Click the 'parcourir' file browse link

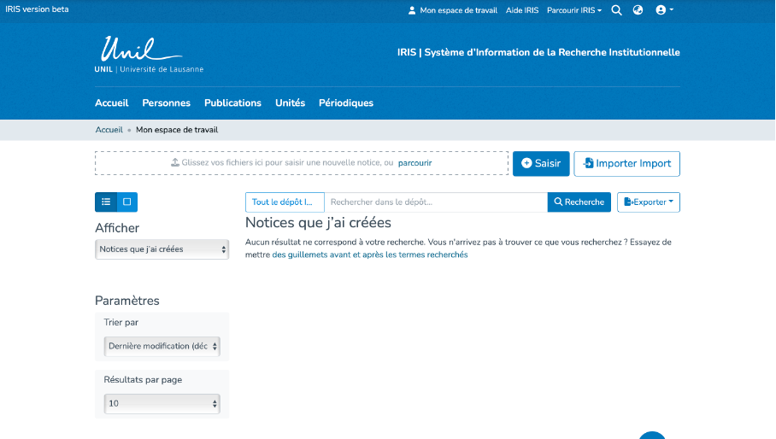[414, 162]
